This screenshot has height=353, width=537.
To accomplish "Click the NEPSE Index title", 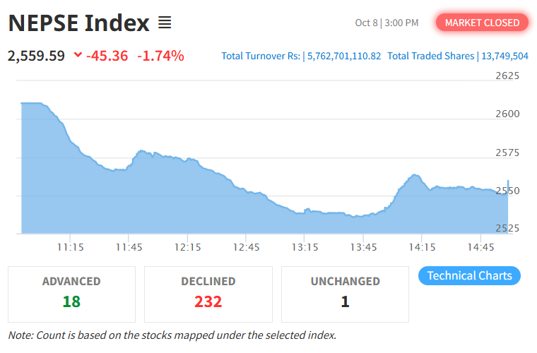I will 79,23.
